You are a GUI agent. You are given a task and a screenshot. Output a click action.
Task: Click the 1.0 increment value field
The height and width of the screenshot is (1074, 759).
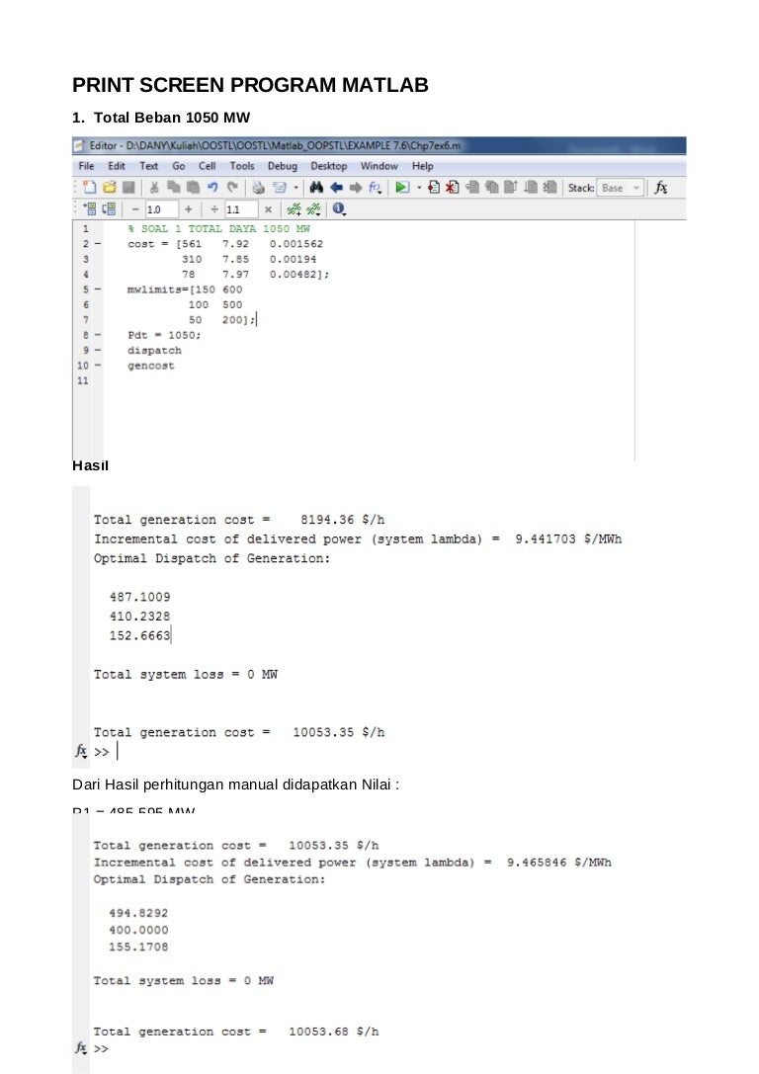[160, 209]
